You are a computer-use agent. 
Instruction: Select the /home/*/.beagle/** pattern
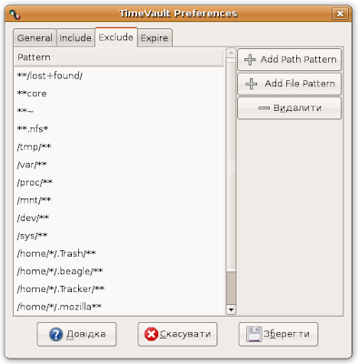(119, 271)
